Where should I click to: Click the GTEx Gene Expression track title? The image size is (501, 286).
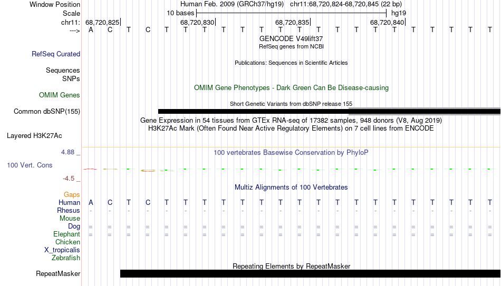tap(291, 120)
